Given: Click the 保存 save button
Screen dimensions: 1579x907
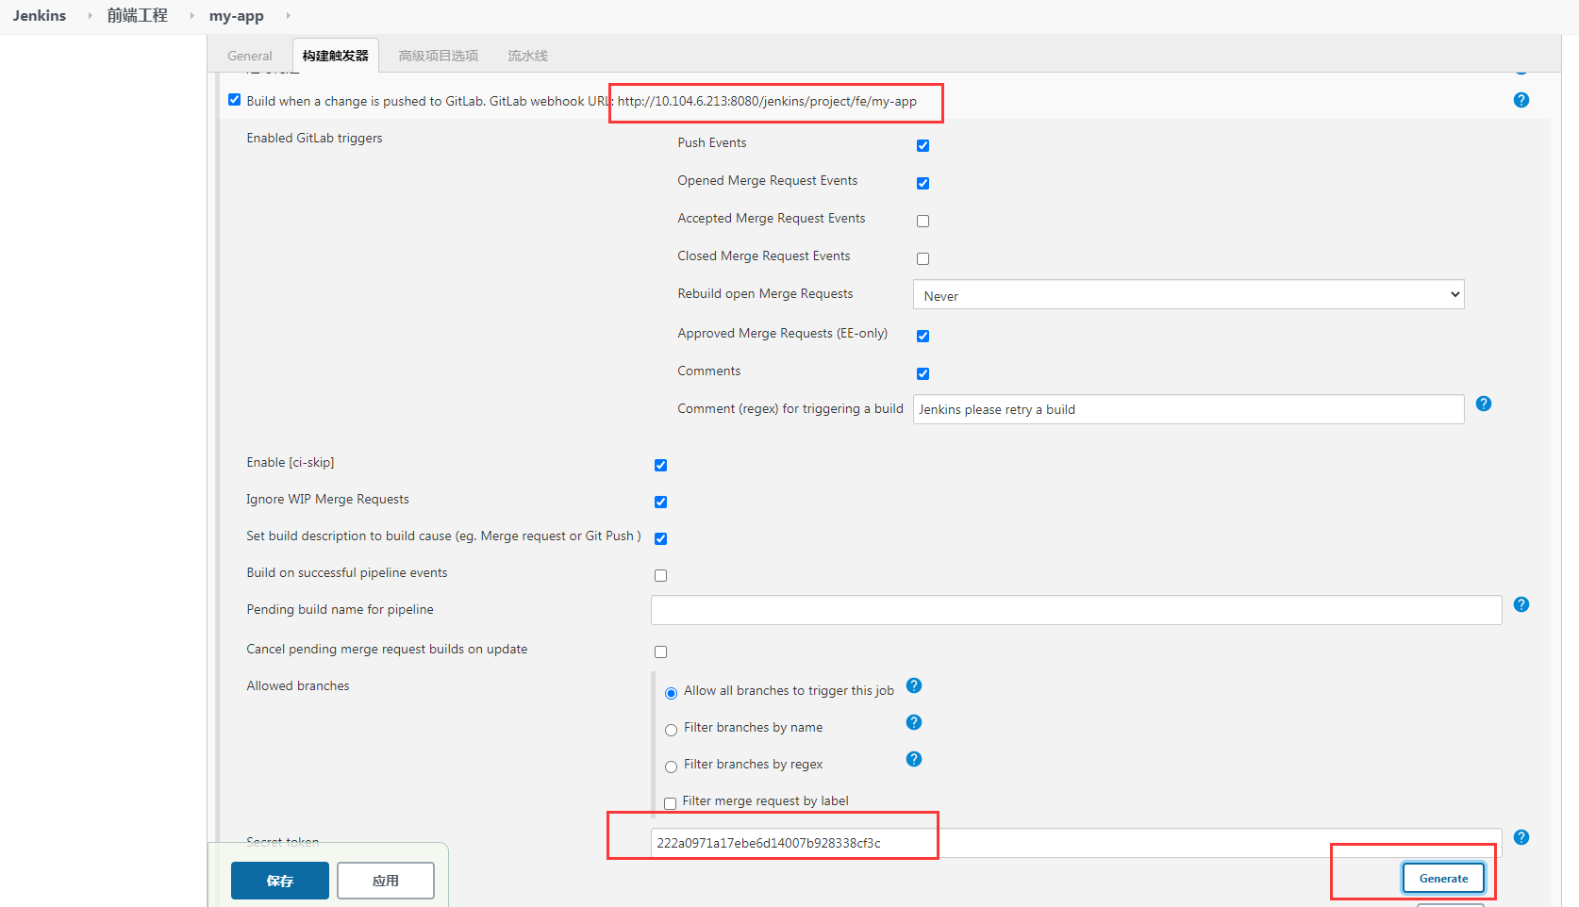Looking at the screenshot, I should [x=279, y=881].
